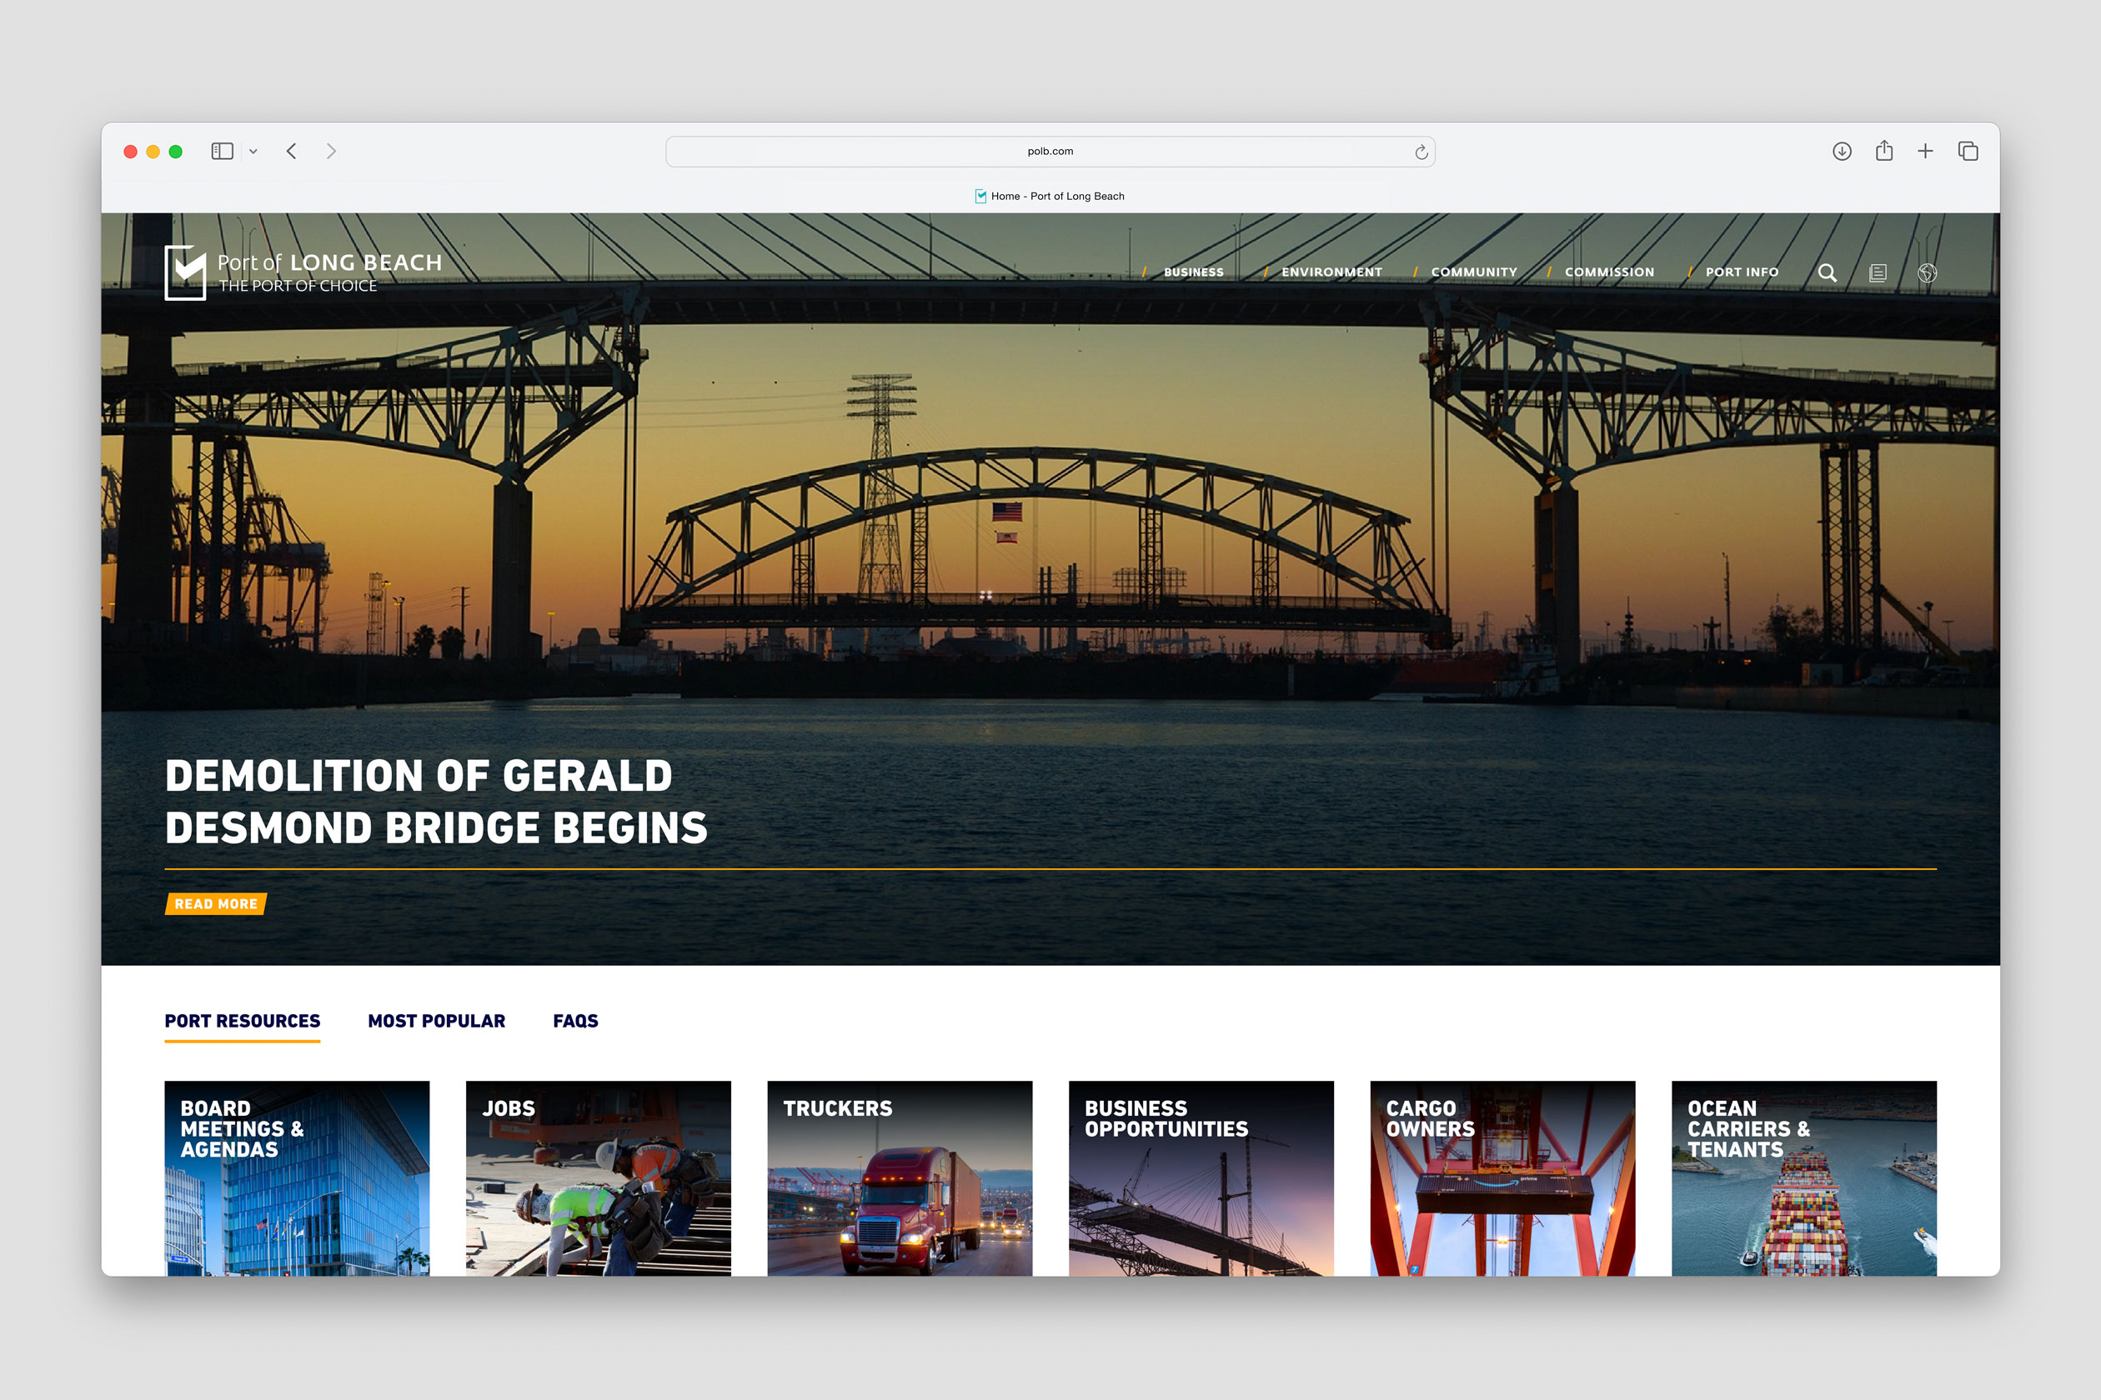Open the Business navigation menu
2101x1400 pixels.
click(1192, 272)
